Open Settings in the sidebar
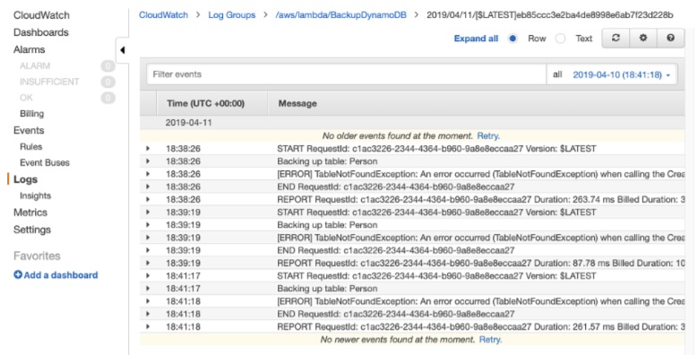This screenshot has width=697, height=355. [32, 229]
